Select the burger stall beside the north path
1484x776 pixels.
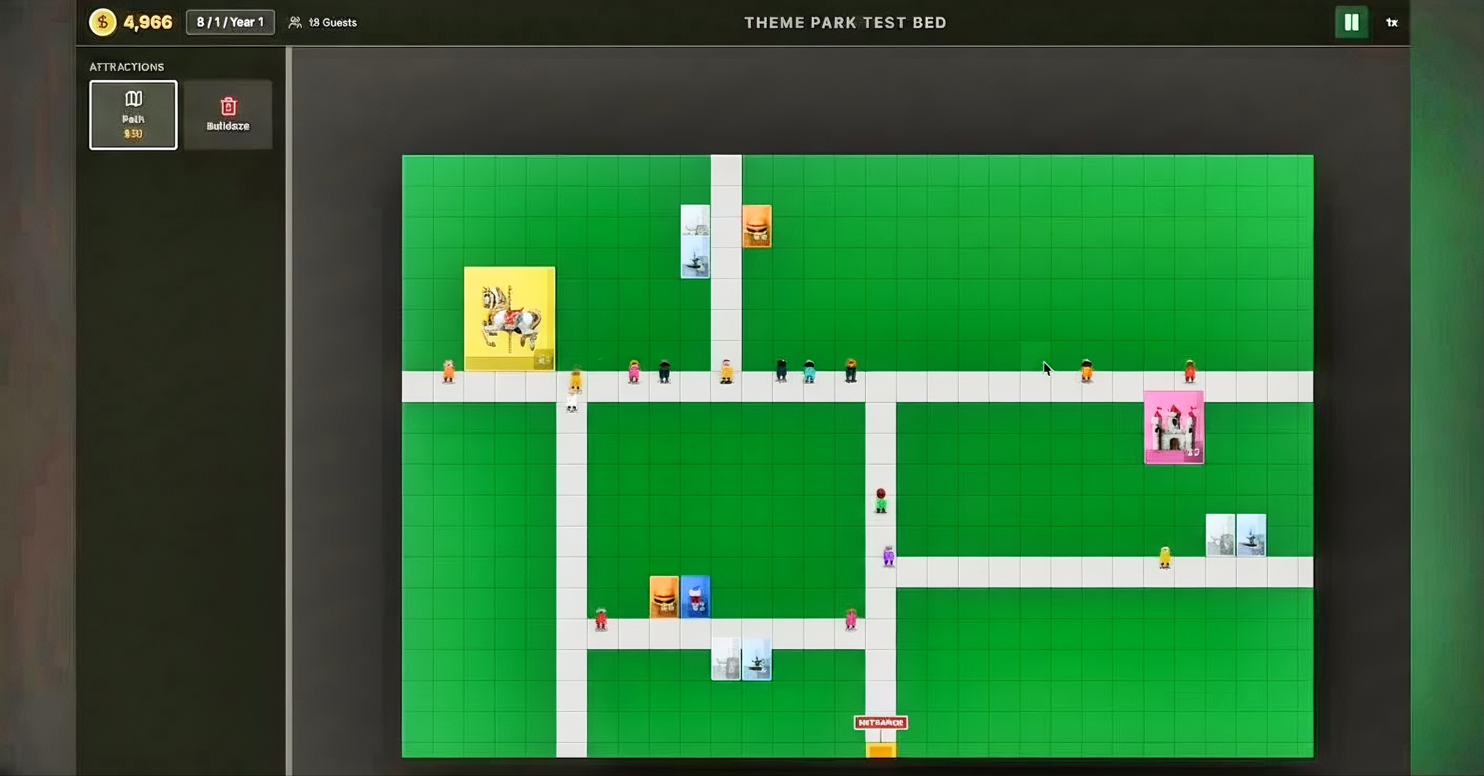point(757,226)
